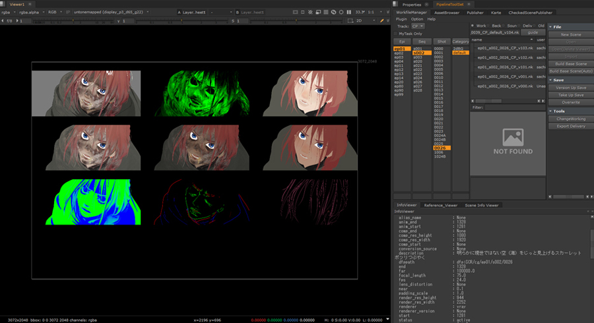Screen dimensions: 594x323
Task: Collapse the Save section expander
Action: [550, 80]
